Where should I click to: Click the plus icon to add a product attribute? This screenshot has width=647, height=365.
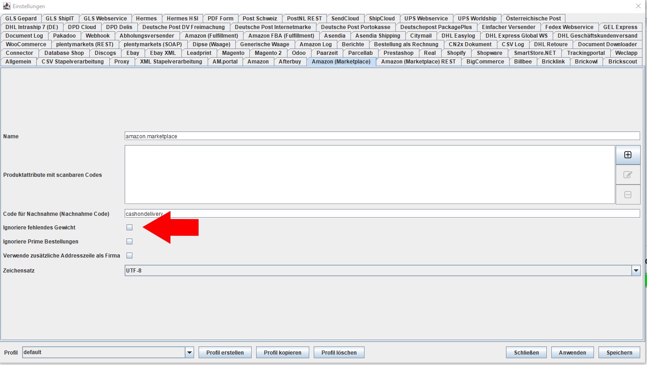[628, 155]
